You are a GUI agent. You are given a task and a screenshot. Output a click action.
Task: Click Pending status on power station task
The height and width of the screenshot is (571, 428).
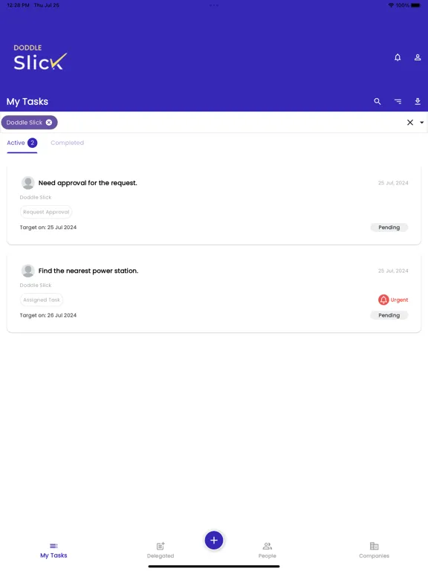click(389, 315)
